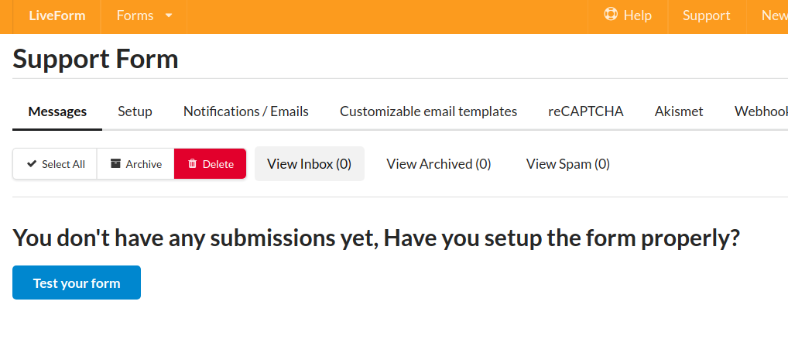Open the Forms menu
Screen dimensions: 788x363
[x=144, y=15]
